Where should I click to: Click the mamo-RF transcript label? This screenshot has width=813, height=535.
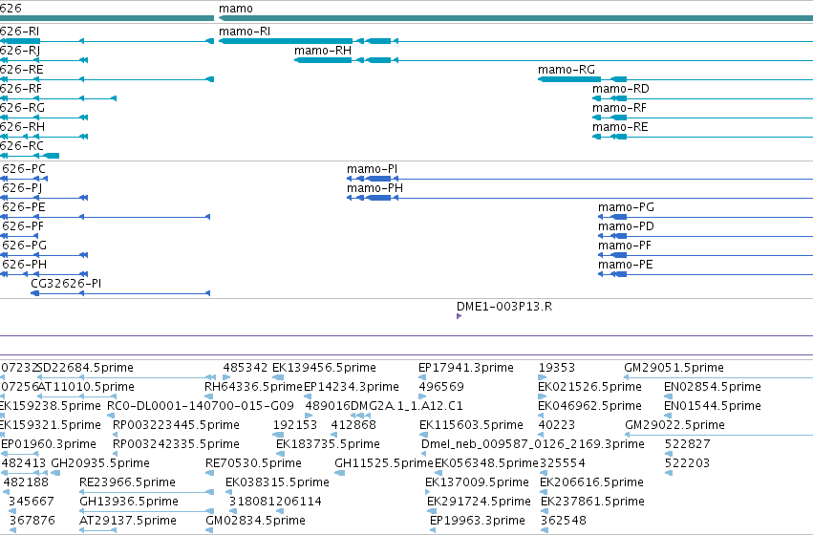tap(620, 108)
